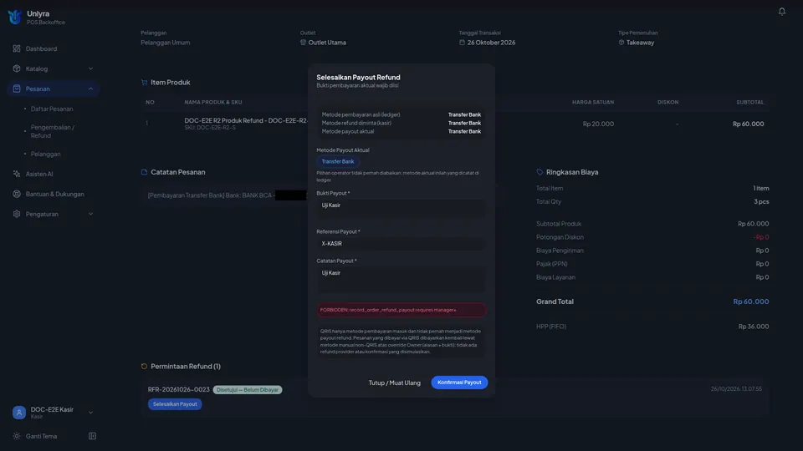
Task: Click the NAMA PRODUK & SKU column header
Action: pos(213,102)
